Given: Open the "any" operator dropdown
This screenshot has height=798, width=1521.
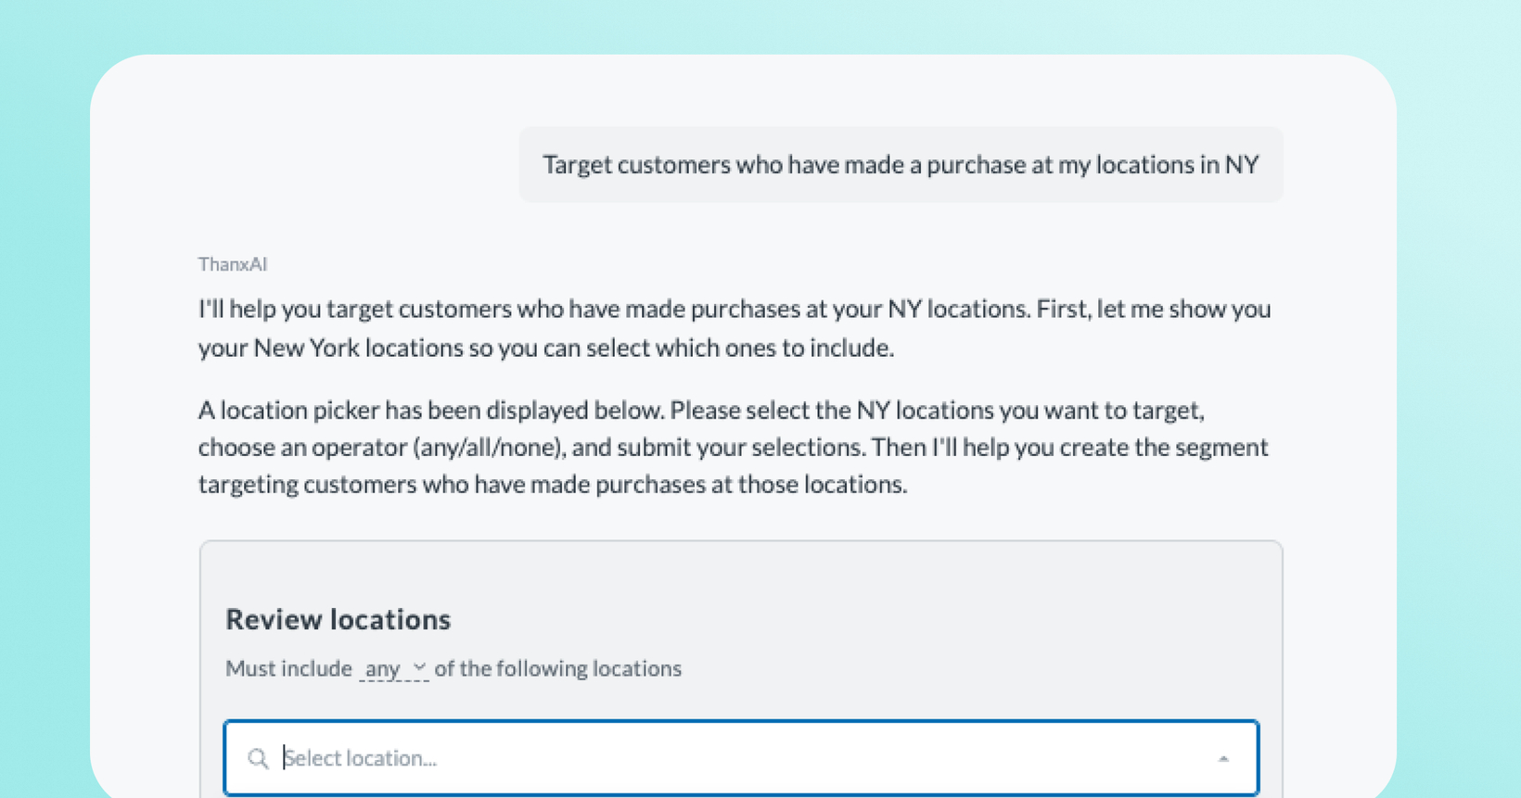Looking at the screenshot, I should coord(394,668).
